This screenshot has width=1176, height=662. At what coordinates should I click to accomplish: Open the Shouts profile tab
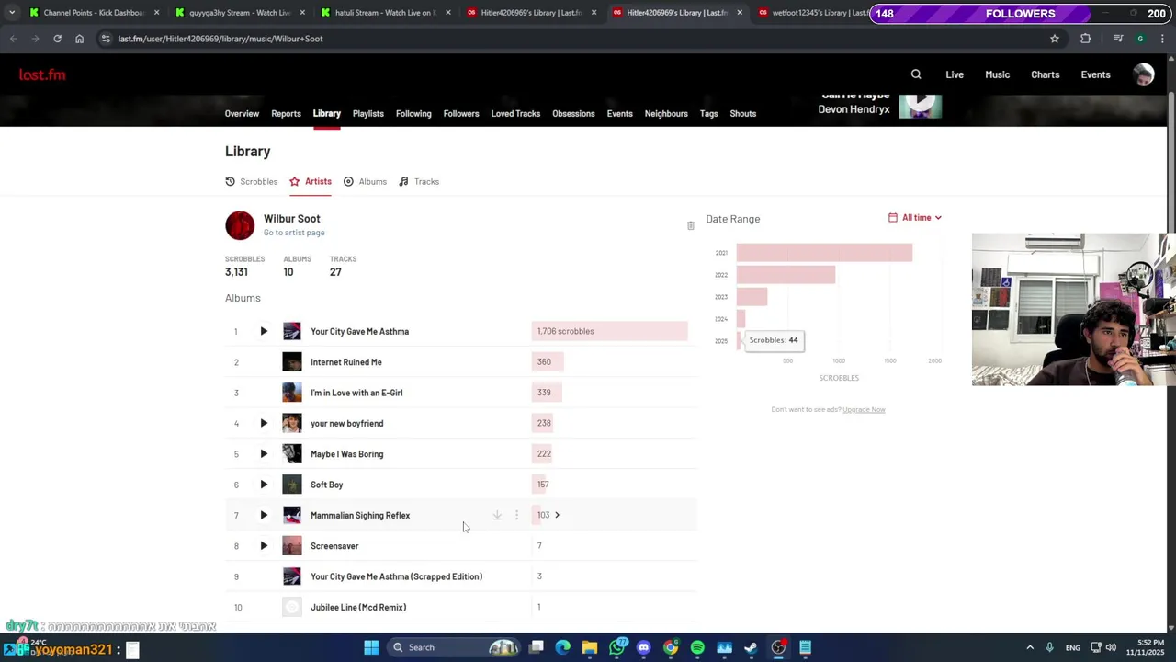(x=742, y=113)
